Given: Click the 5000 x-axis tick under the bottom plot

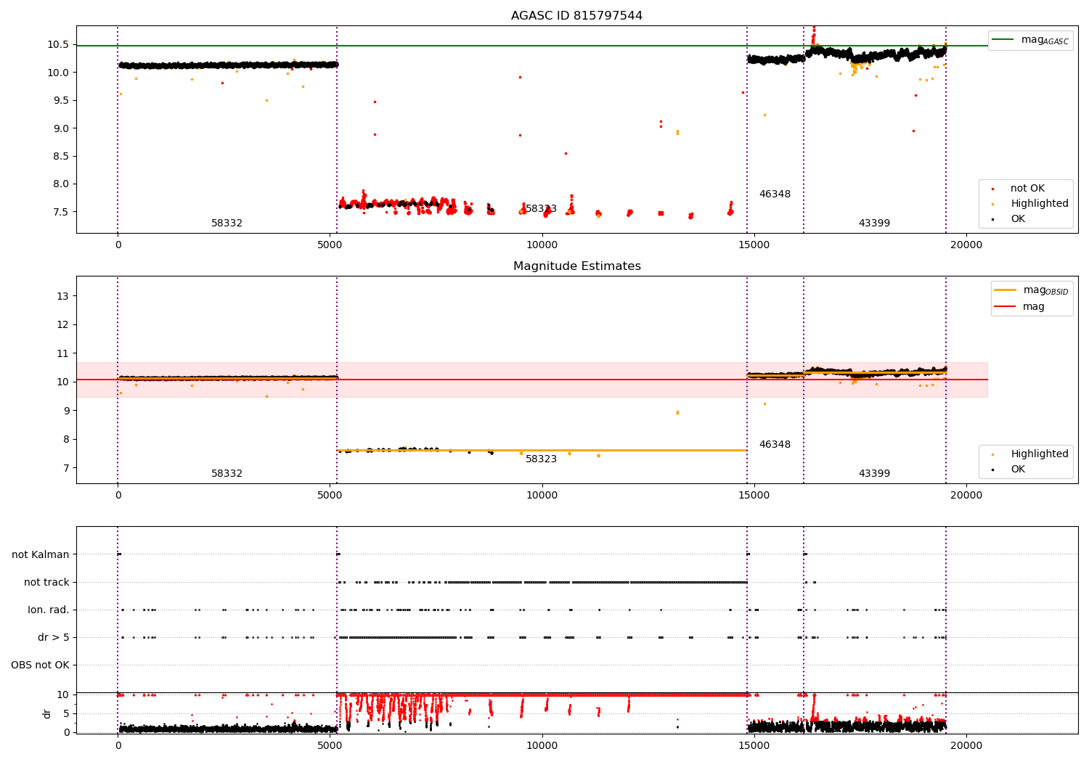Looking at the screenshot, I should (x=330, y=746).
